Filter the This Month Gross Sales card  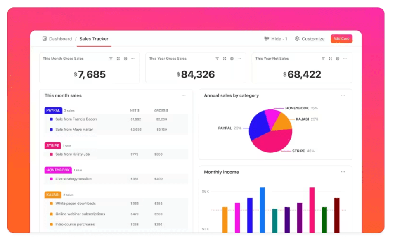coord(111,59)
